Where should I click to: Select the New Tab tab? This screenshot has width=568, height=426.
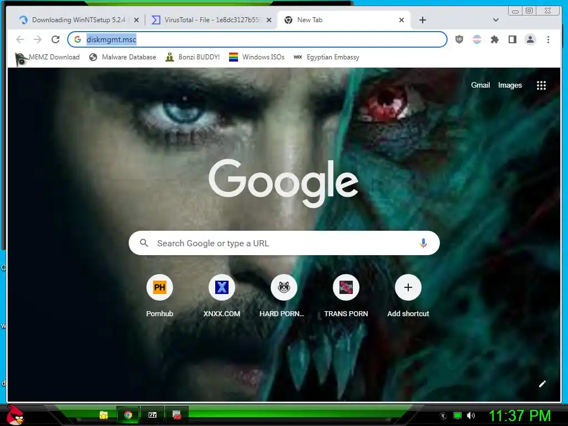343,20
